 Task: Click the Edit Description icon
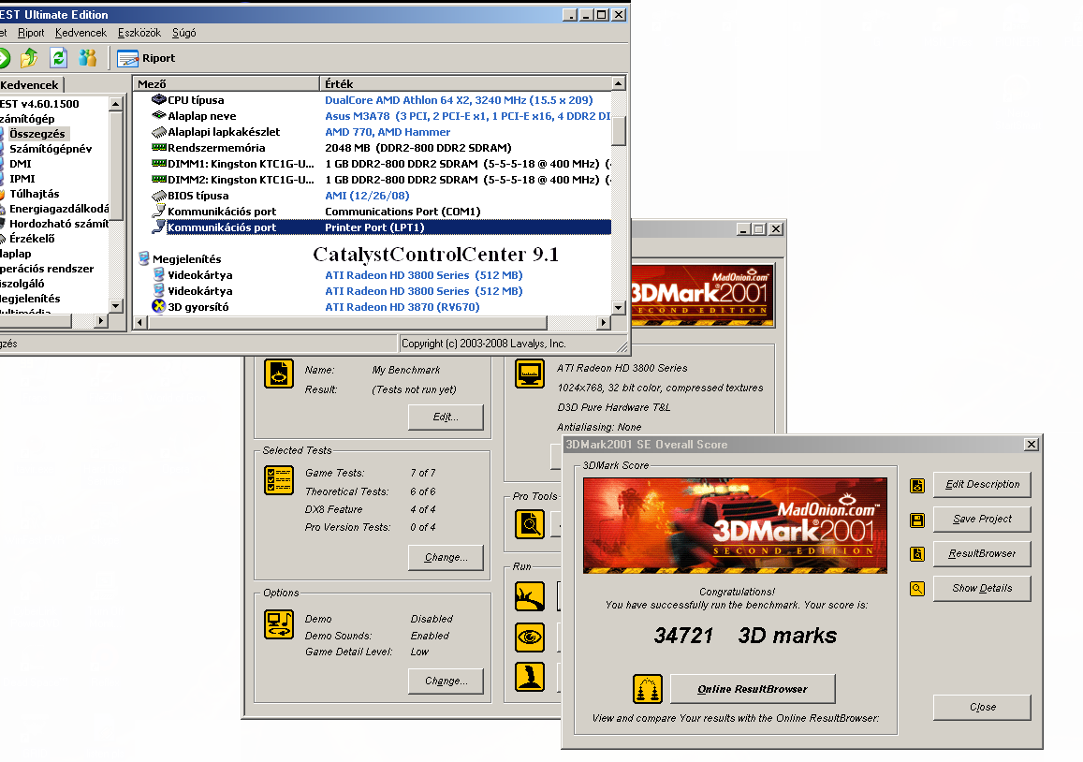tap(917, 486)
